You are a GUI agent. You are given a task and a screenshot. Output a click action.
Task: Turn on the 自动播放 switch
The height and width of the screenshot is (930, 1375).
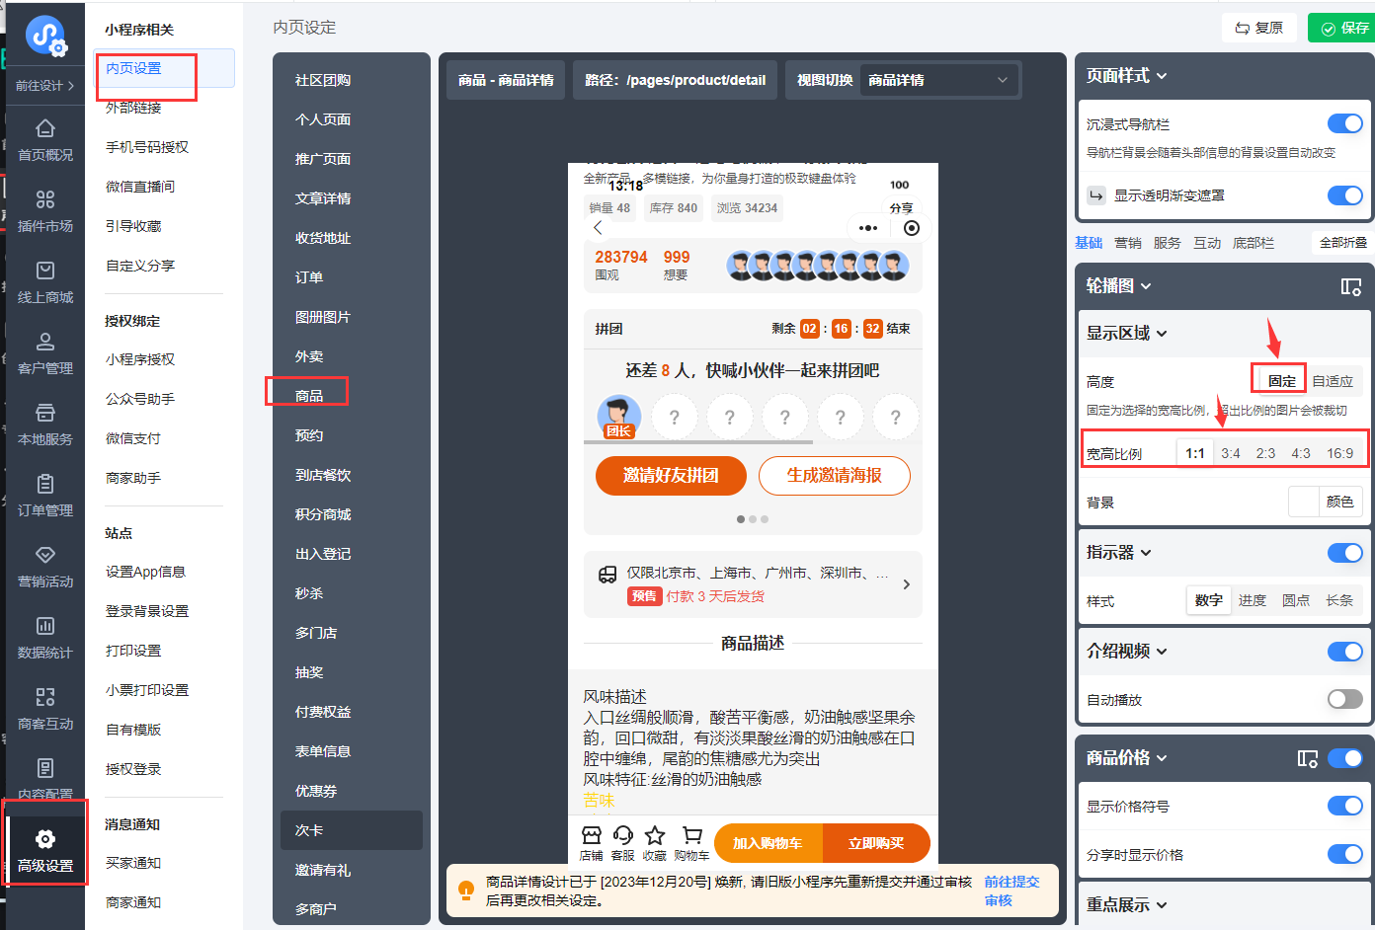click(1344, 699)
